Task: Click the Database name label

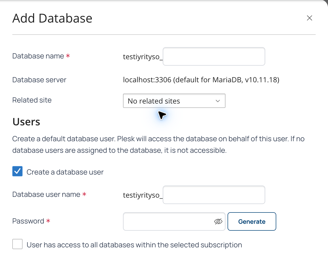Action: (38, 56)
